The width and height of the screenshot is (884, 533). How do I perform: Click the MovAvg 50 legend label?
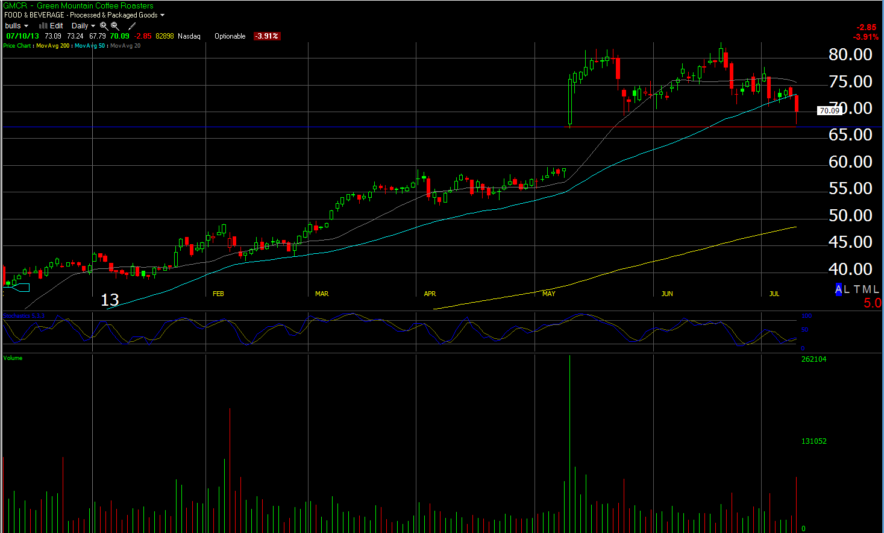[90, 46]
